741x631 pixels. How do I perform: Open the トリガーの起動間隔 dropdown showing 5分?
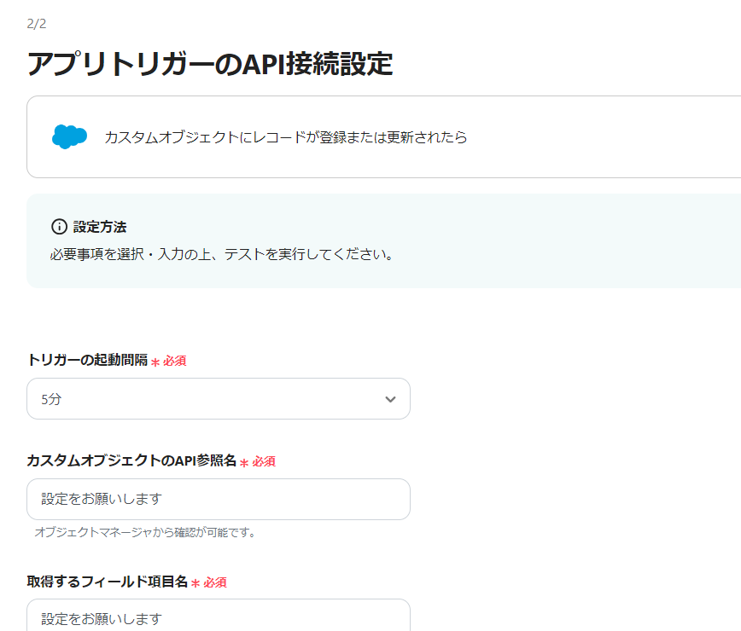click(219, 399)
